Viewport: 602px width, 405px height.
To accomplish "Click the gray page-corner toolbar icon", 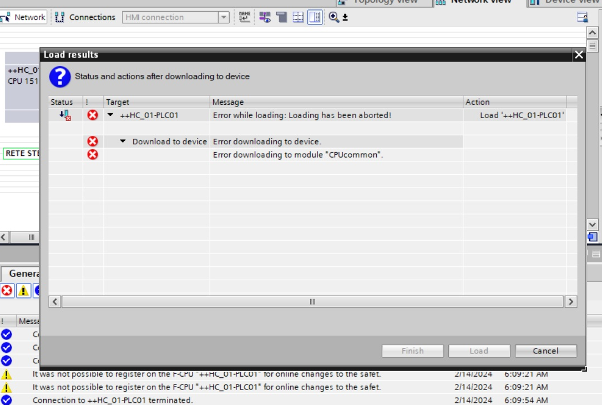I will tap(282, 17).
